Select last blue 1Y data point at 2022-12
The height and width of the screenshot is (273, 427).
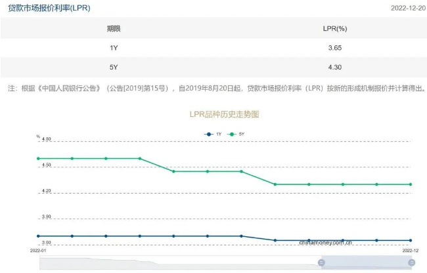(411, 240)
